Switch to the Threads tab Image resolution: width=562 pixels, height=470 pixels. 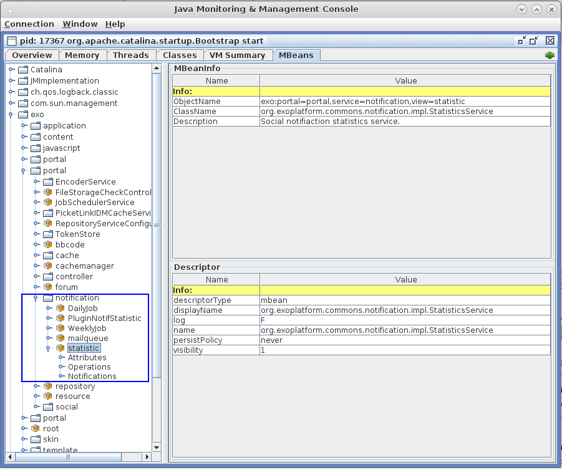[x=131, y=55]
